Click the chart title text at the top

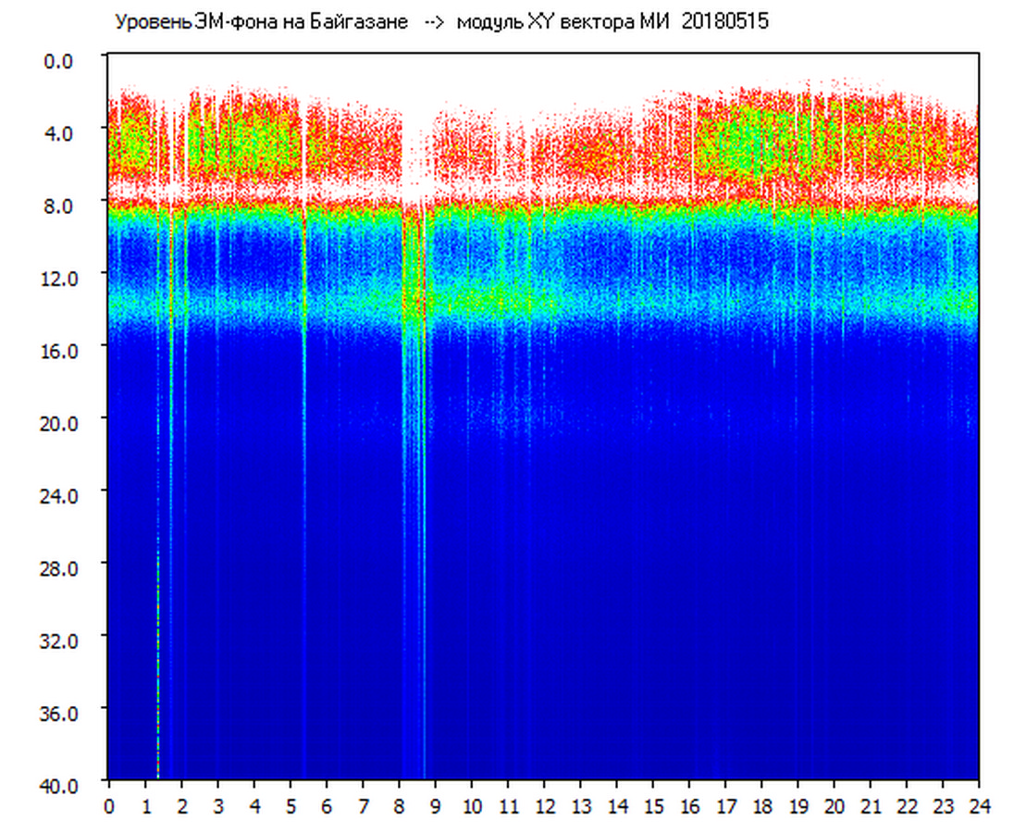coord(440,21)
